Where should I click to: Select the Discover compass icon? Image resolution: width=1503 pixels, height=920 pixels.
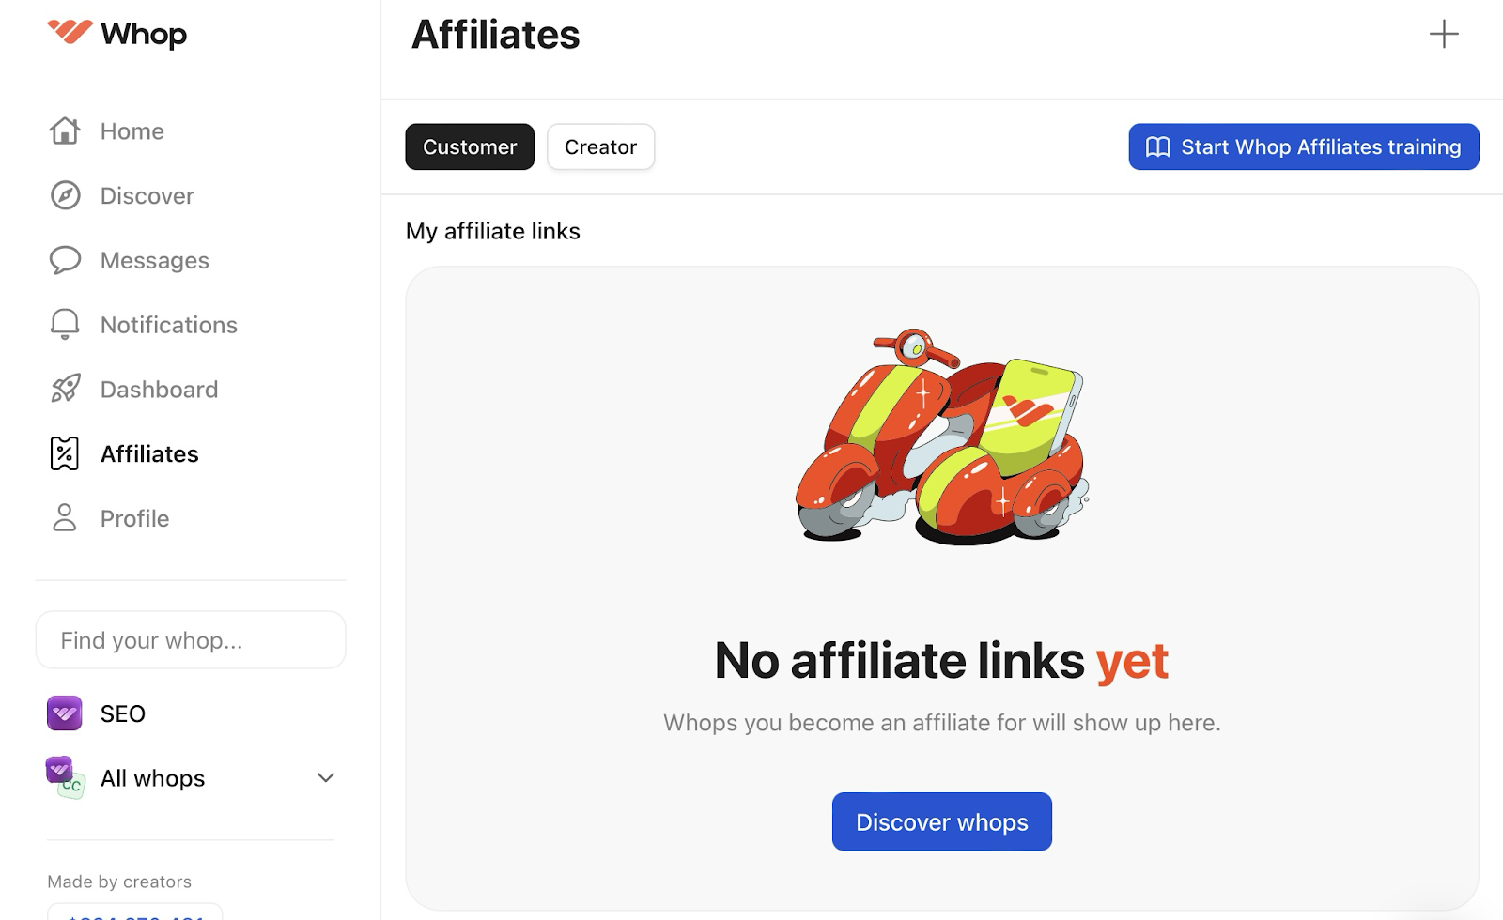(x=64, y=195)
